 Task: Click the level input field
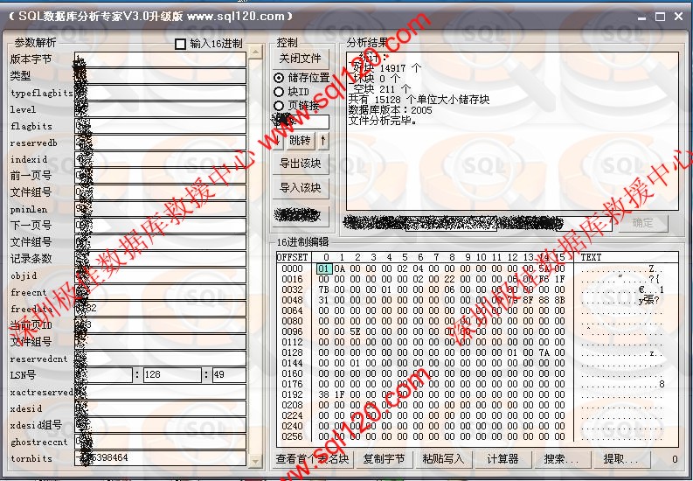[160, 109]
